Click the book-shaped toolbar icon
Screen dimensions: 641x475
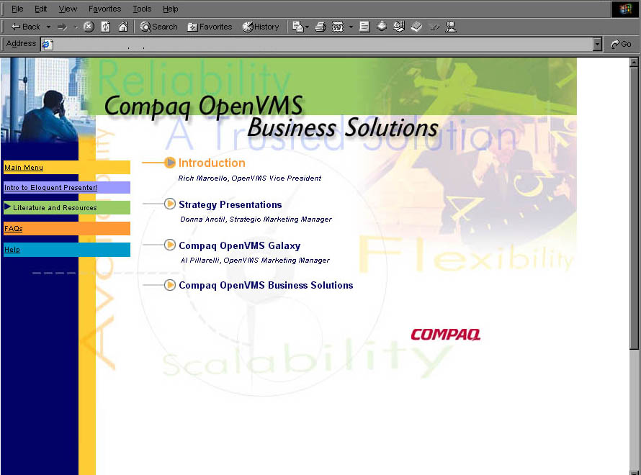[x=416, y=27]
